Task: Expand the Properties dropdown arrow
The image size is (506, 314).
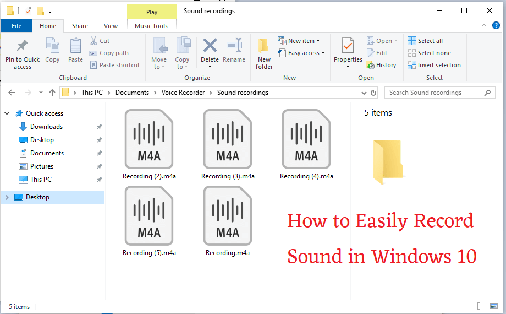Action: point(348,67)
